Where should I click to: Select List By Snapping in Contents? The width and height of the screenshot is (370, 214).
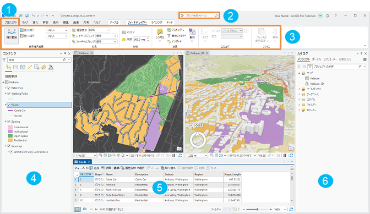pyautogui.click(x=36, y=67)
